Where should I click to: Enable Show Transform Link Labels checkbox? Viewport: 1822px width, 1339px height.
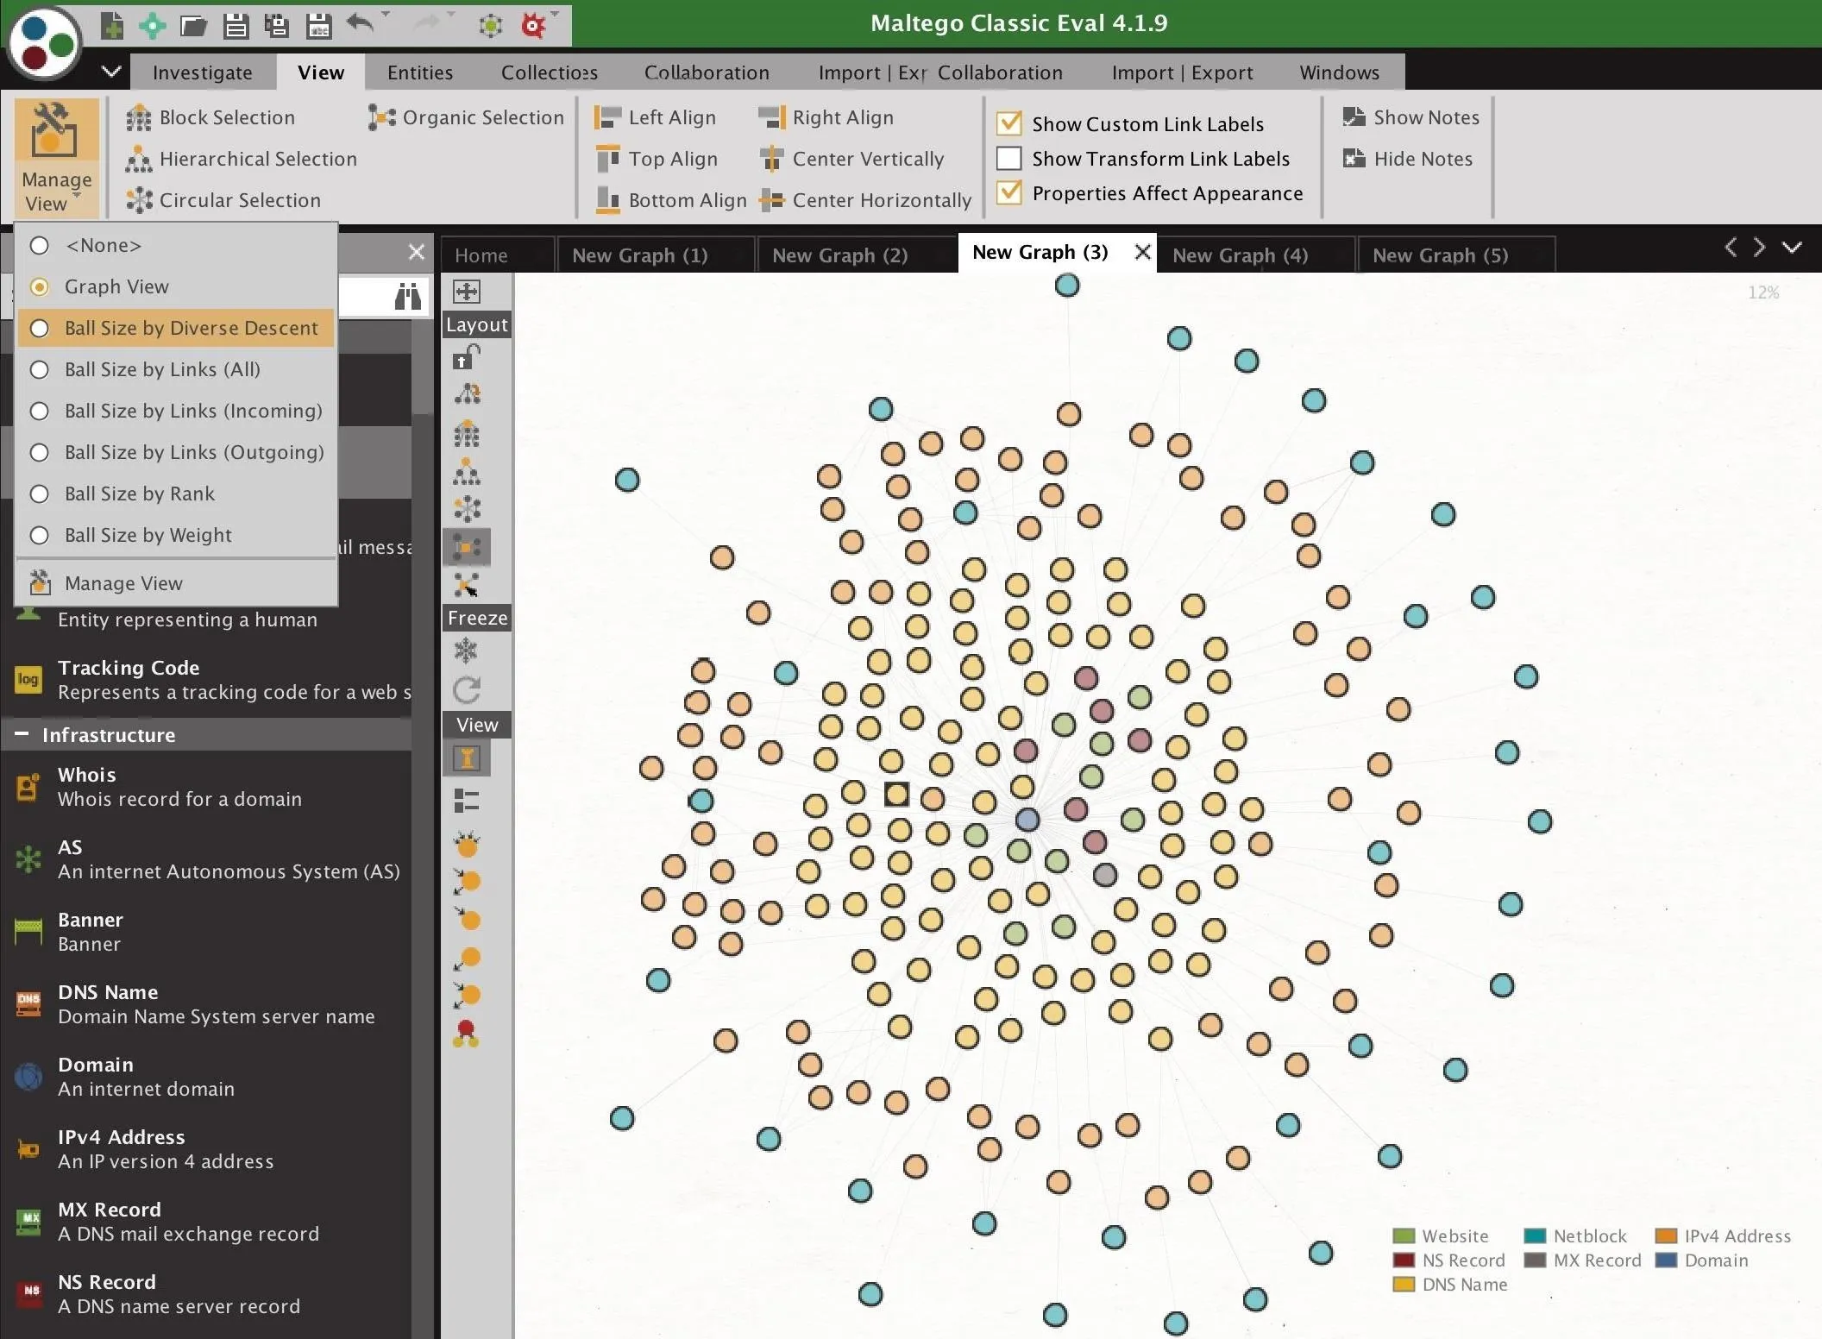(x=1008, y=159)
